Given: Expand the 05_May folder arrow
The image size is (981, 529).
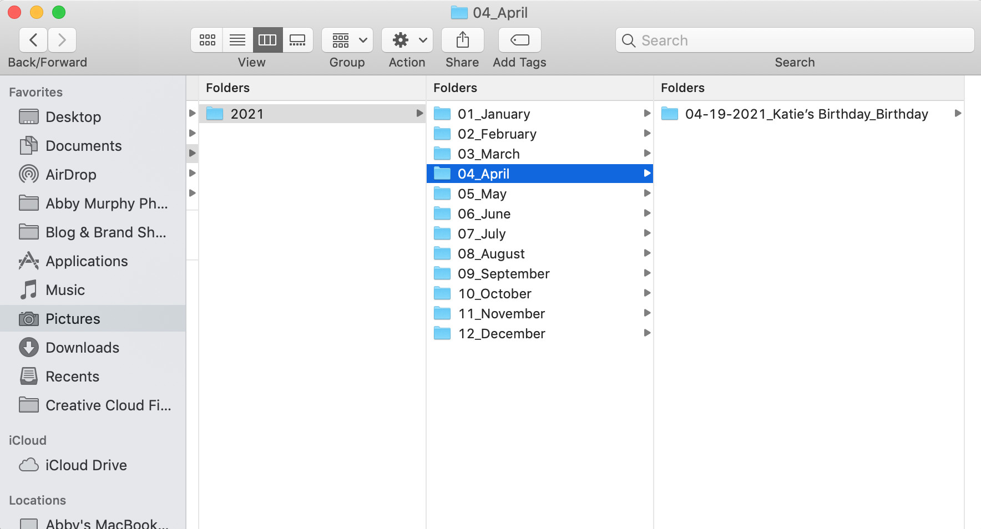Looking at the screenshot, I should click(x=647, y=193).
